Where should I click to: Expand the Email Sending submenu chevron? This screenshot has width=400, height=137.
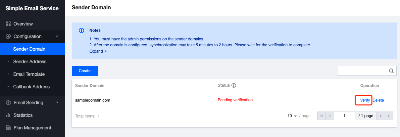tap(57, 103)
